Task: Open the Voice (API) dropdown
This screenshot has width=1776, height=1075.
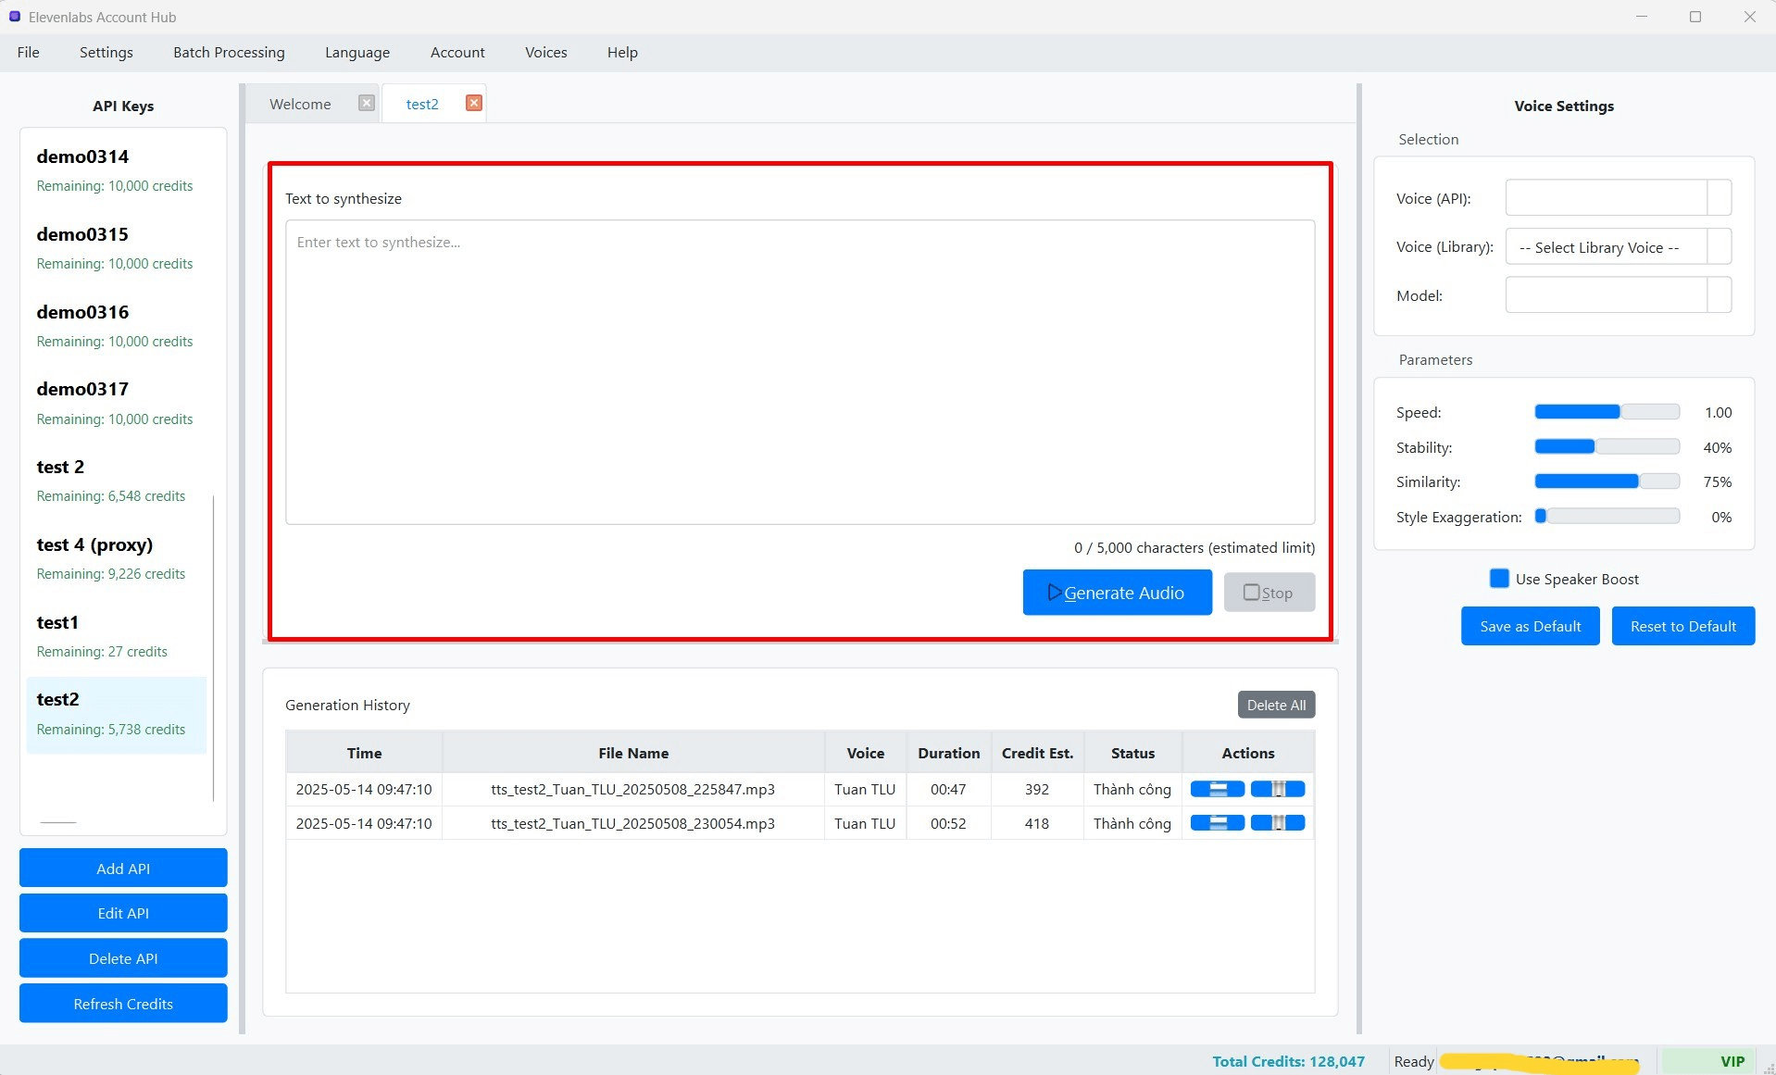Action: 1618,198
